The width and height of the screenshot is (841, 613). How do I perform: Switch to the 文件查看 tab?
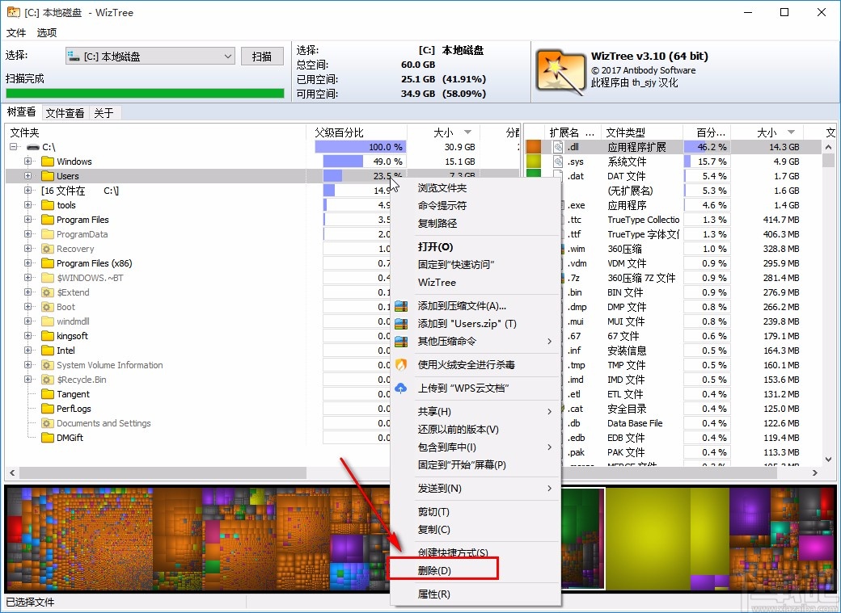[65, 112]
